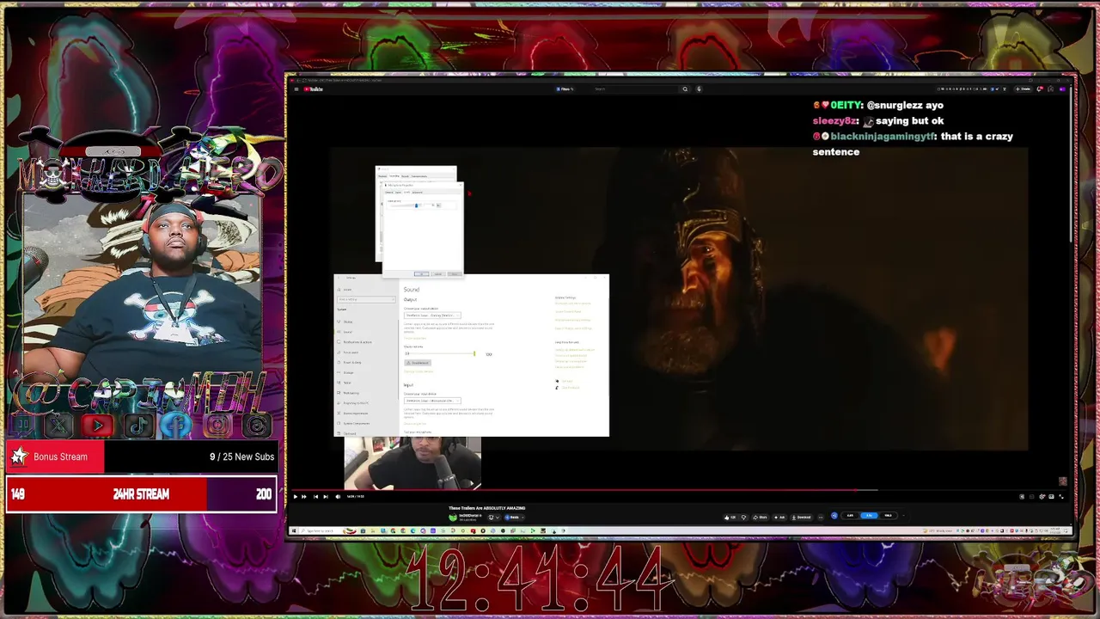
Task: Click Cancel in Microphone Properties dialog
Action: tap(438, 274)
